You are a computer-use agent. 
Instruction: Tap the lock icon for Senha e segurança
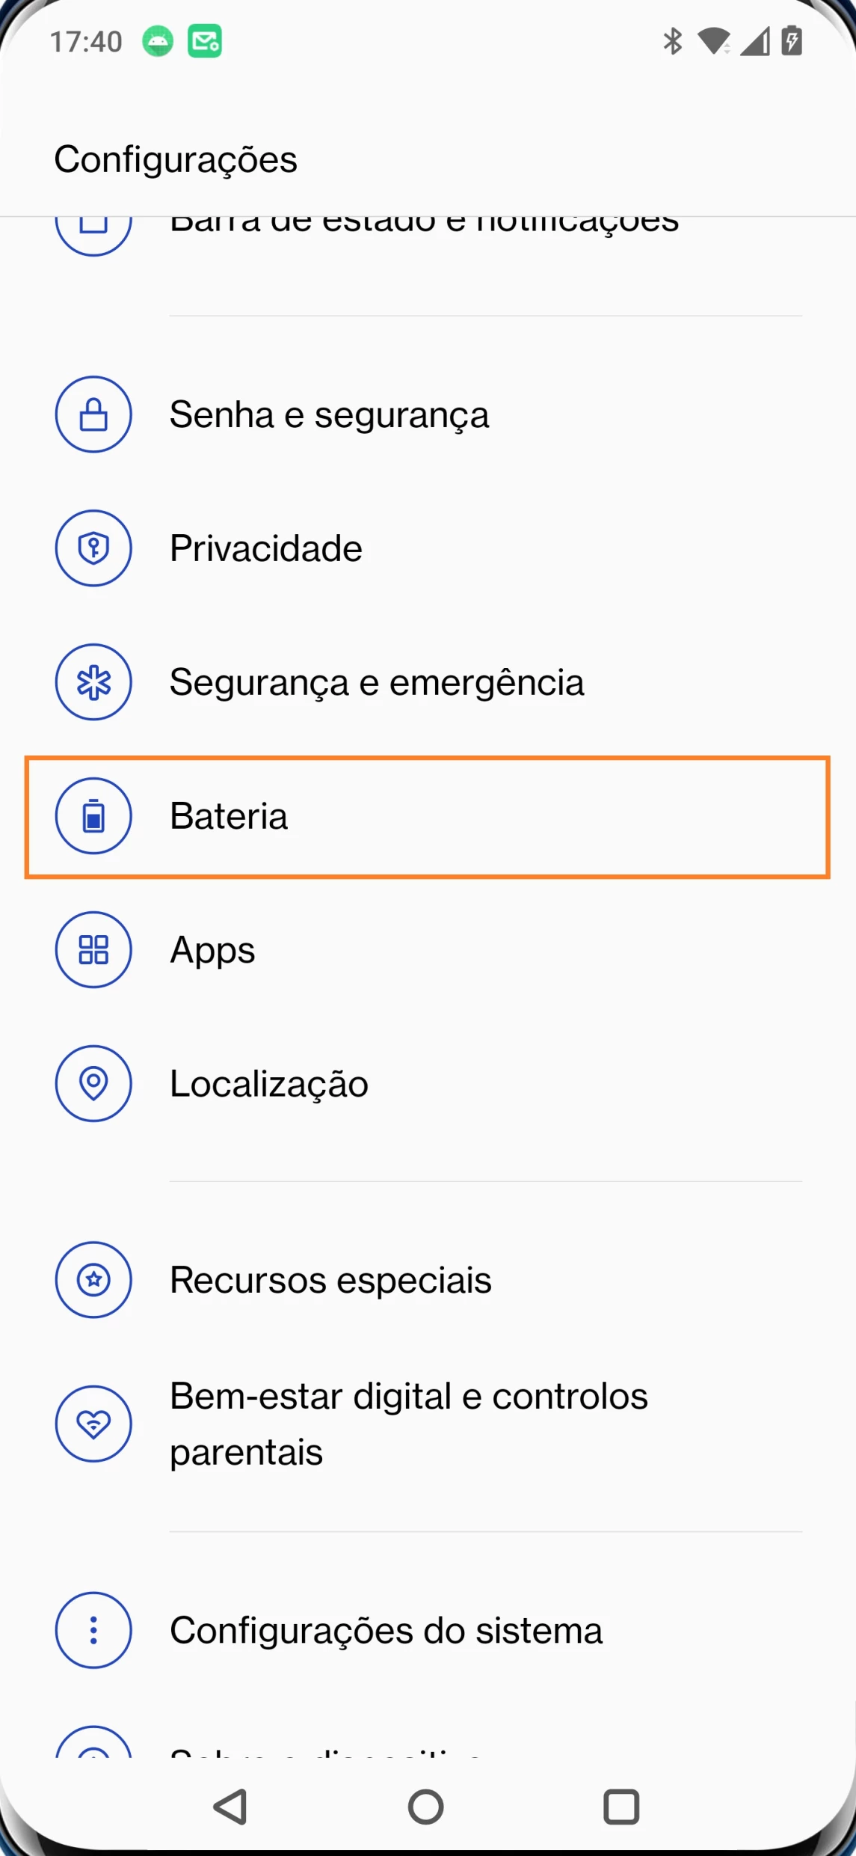click(93, 414)
